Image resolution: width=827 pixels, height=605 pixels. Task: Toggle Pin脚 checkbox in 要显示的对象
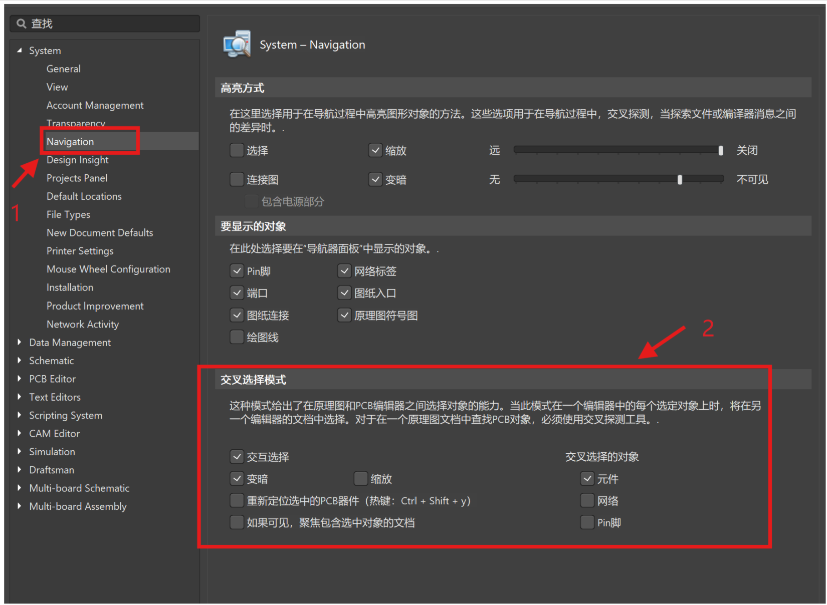coord(237,271)
